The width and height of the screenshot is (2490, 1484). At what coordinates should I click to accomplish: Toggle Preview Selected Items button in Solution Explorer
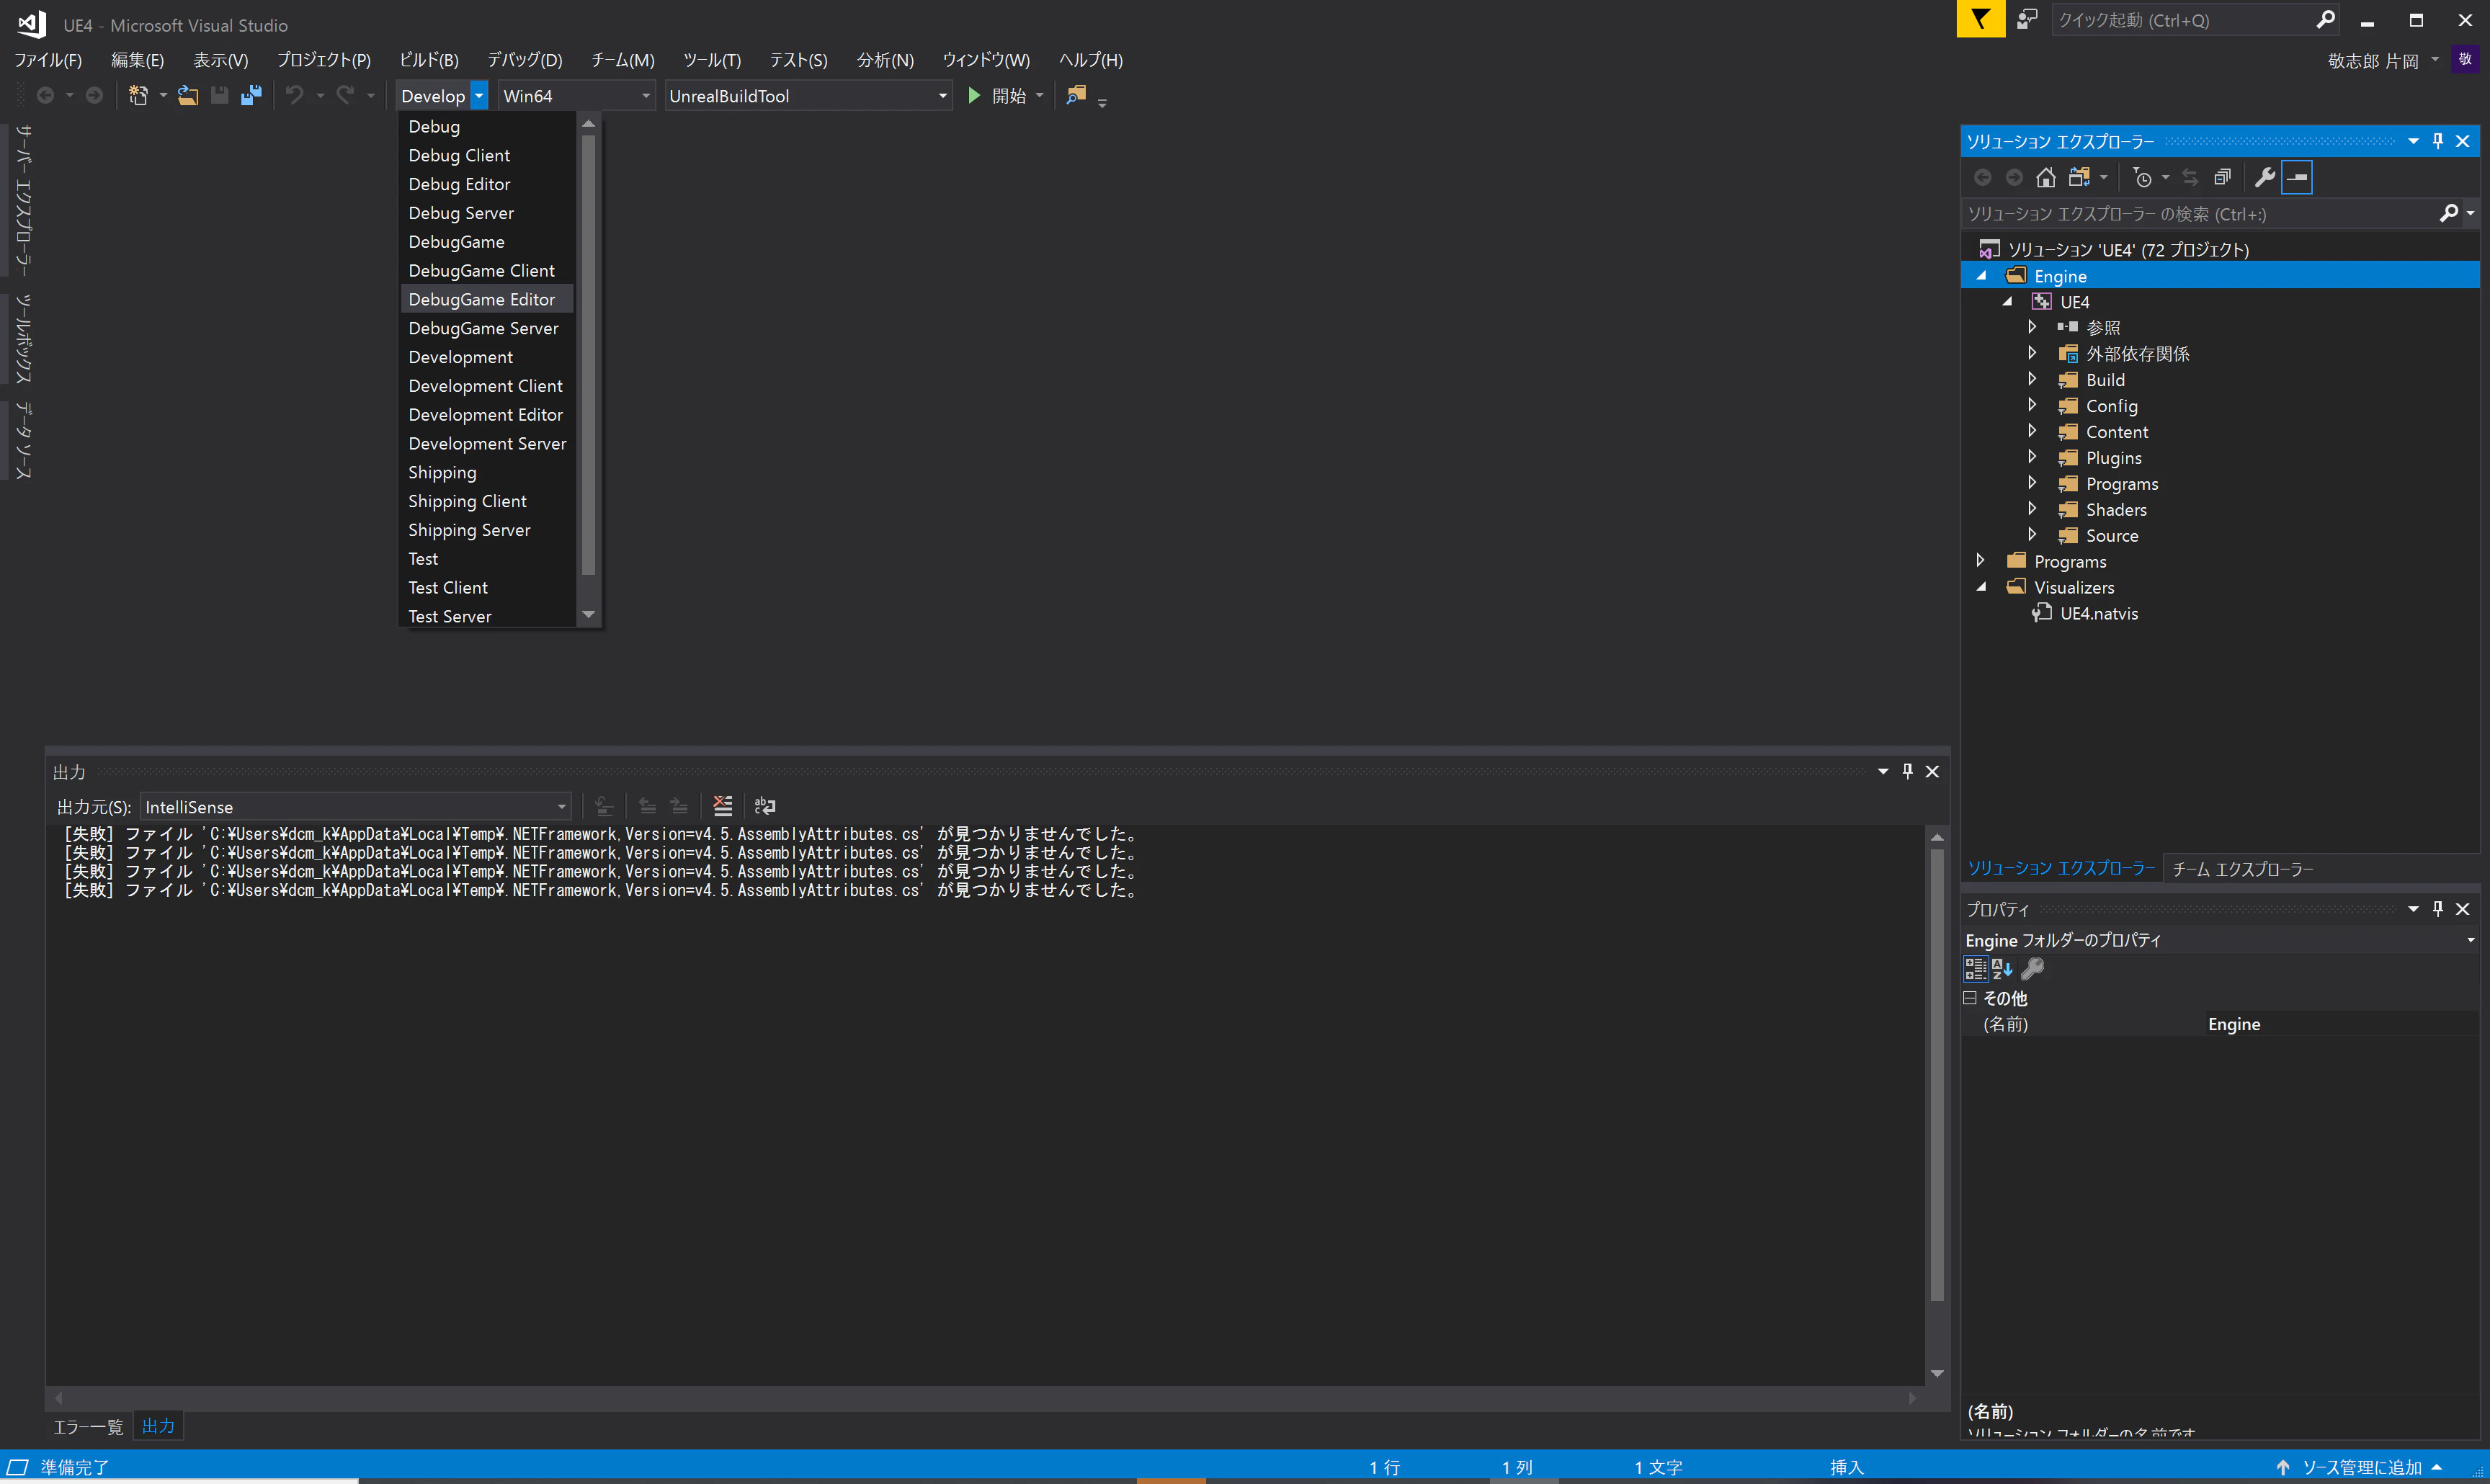point(2298,178)
